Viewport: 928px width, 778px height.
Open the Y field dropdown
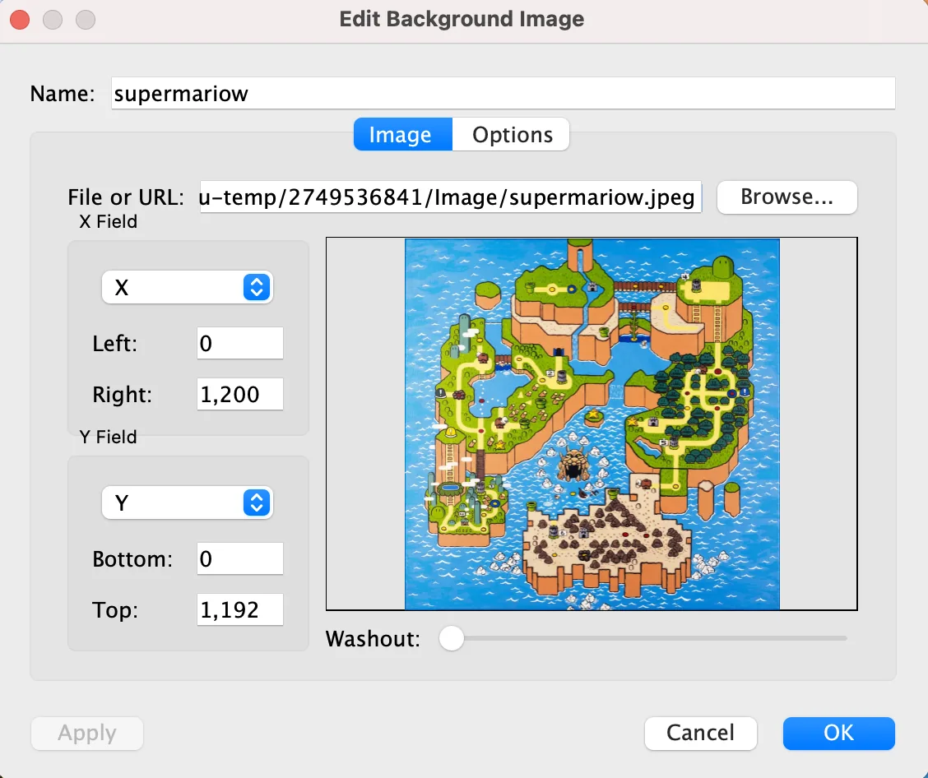coord(187,502)
